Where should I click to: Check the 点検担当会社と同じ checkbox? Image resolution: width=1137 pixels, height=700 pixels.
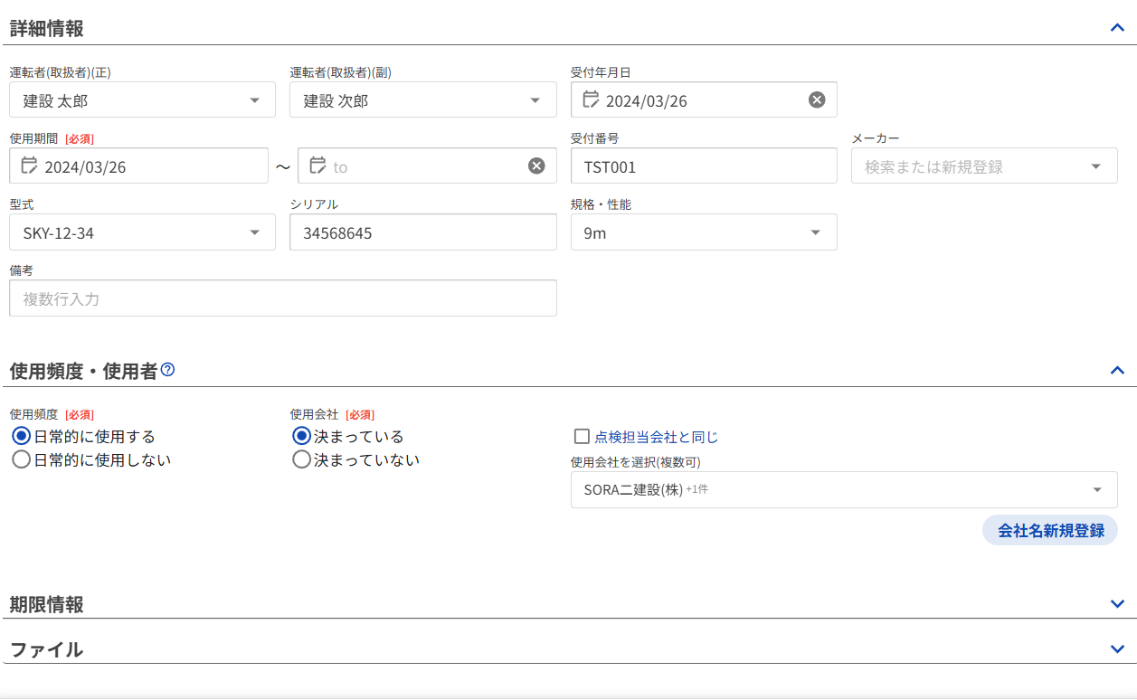coord(583,437)
